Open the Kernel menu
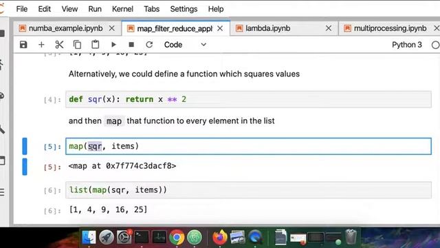 click(x=122, y=9)
